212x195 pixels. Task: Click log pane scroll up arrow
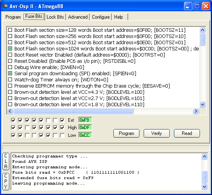tap(204, 156)
